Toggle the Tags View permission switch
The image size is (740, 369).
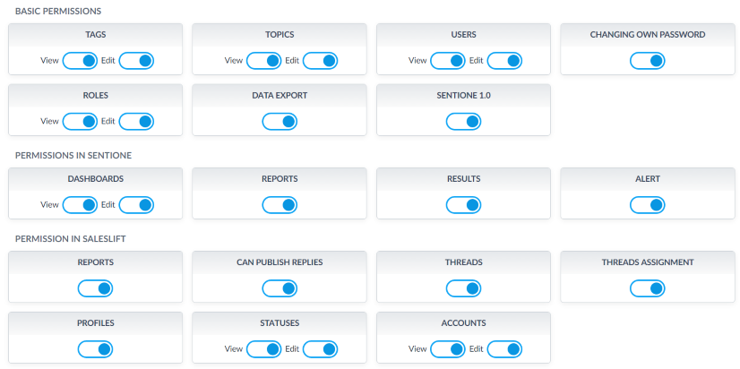80,61
